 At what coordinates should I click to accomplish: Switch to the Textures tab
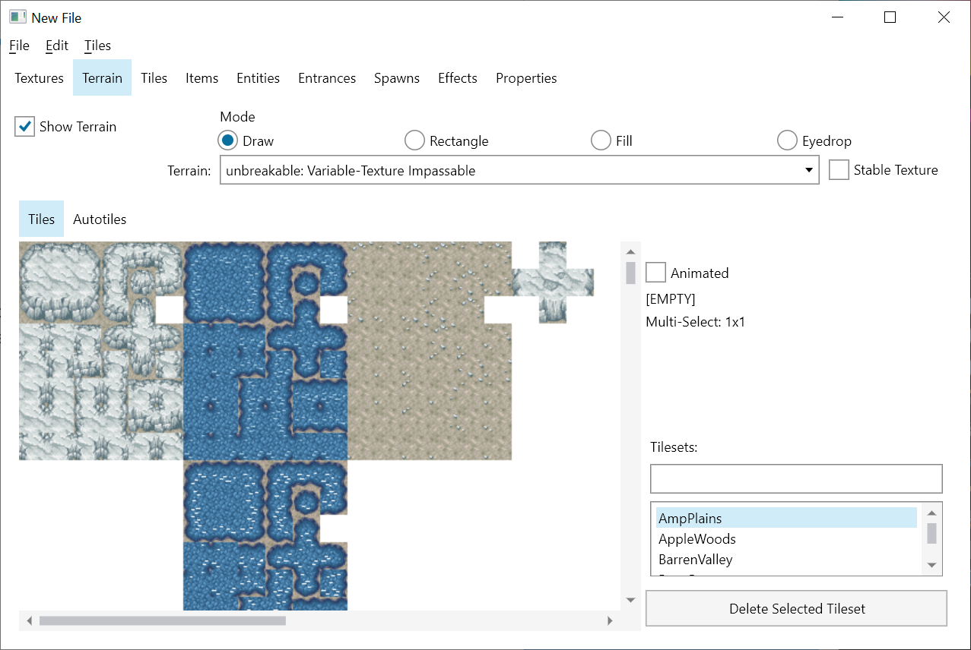coord(40,78)
